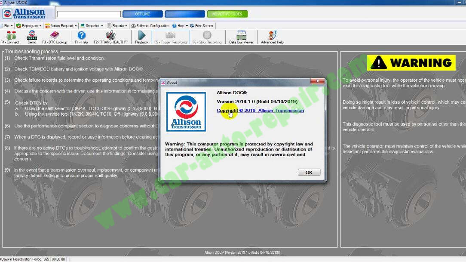The height and width of the screenshot is (262, 466).
Task: Click the Troubleshooting process heading
Action: click(x=31, y=52)
